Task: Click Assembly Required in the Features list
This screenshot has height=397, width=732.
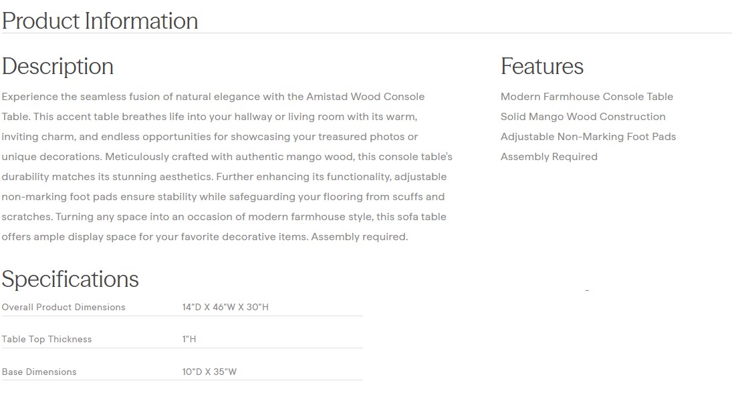Action: pos(549,157)
